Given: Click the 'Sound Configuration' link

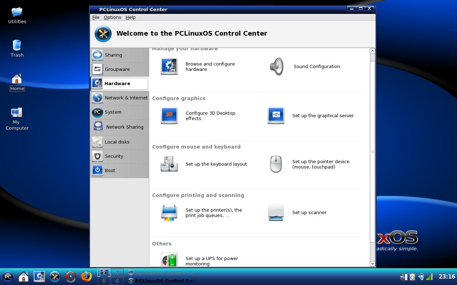Looking at the screenshot, I should [317, 66].
